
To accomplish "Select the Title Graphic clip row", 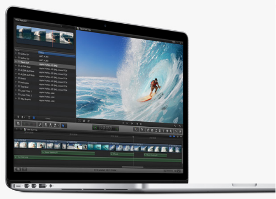I will pyautogui.click(x=45, y=100).
